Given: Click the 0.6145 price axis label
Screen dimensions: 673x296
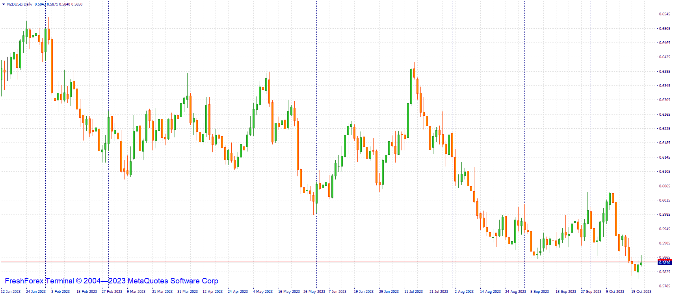Looking at the screenshot, I should [665, 157].
